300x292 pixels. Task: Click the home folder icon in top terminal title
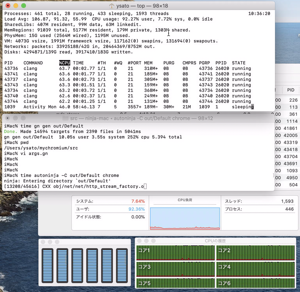tap(112, 6)
